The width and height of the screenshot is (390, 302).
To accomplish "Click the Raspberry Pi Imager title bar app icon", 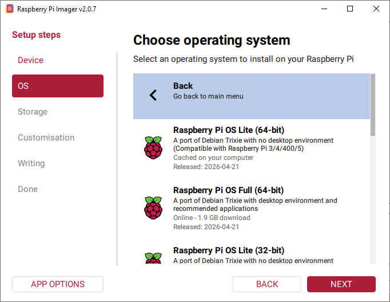I will (x=10, y=9).
